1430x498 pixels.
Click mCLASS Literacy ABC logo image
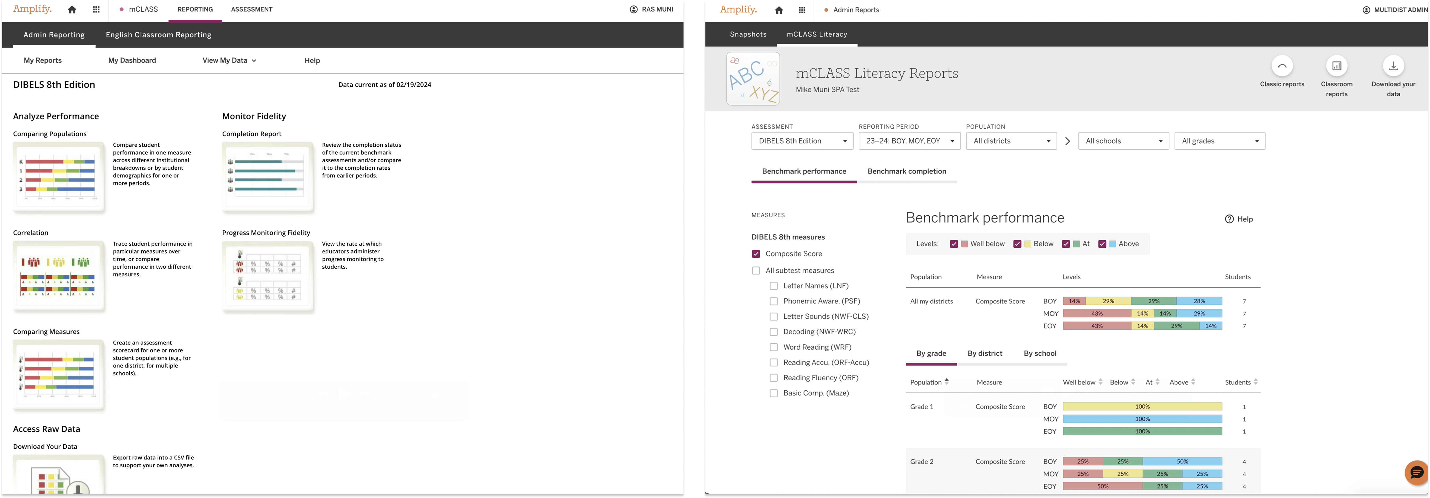(x=753, y=79)
